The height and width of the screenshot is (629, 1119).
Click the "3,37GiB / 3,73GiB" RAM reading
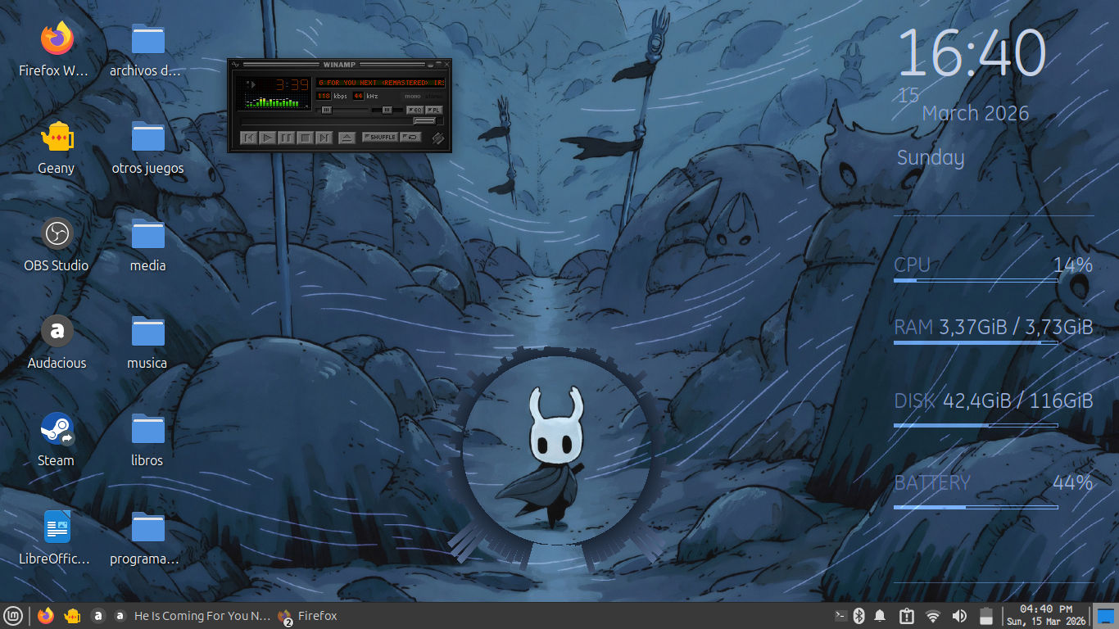pos(1016,328)
